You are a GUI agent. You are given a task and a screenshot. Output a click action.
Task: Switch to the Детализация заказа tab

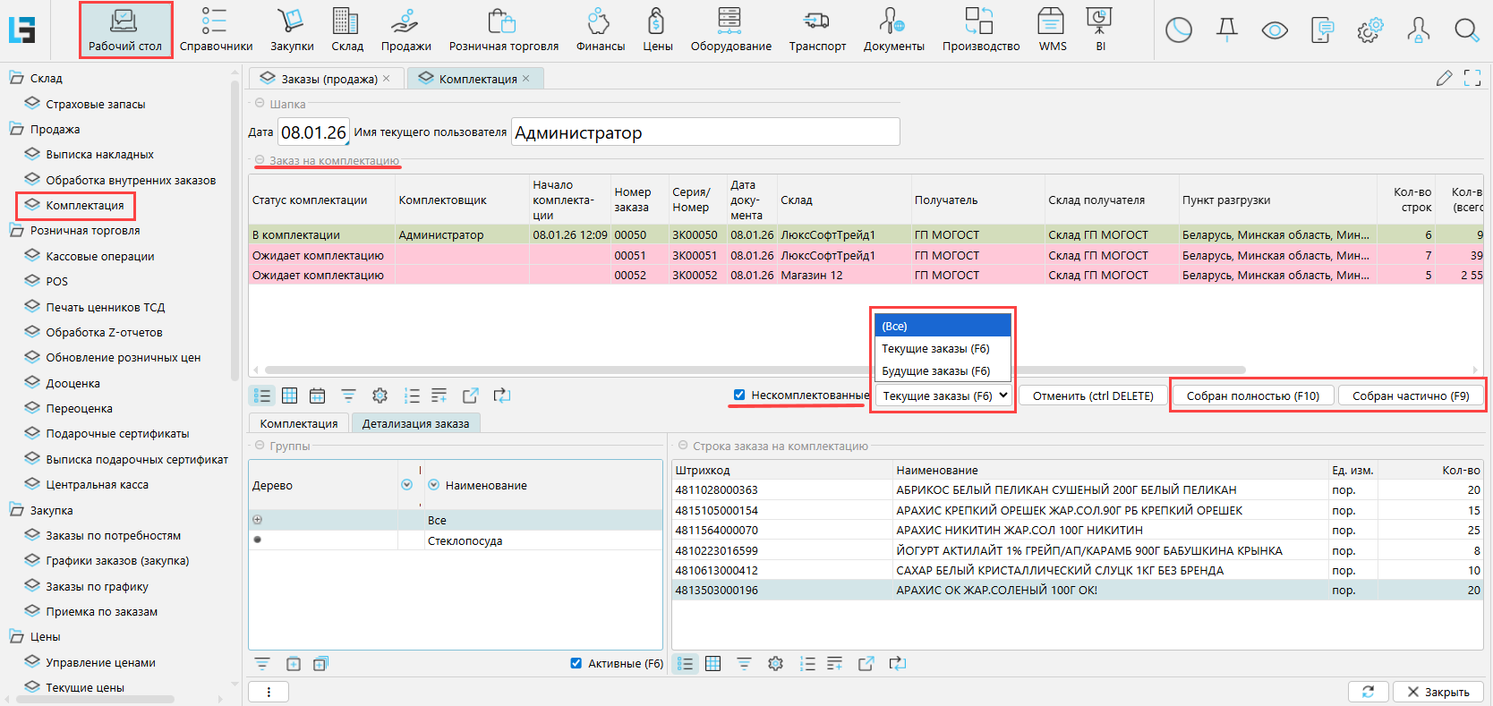(415, 423)
